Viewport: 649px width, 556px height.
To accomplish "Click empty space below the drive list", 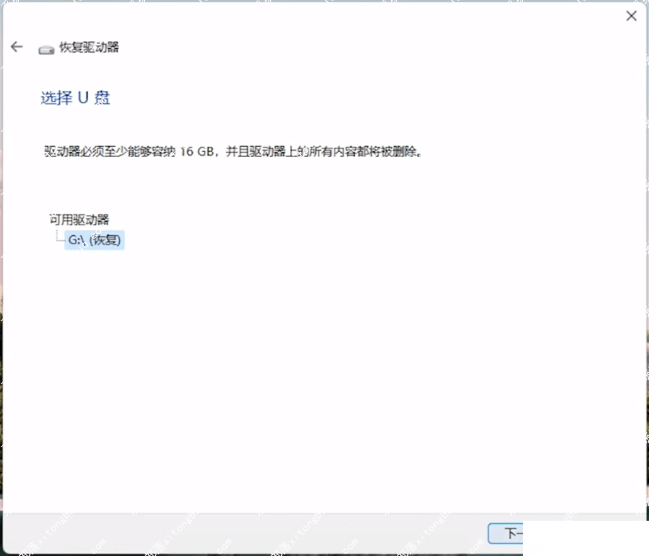I will tap(252, 347).
